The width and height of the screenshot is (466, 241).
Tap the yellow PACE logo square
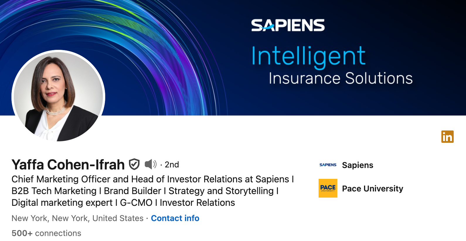[x=328, y=189]
